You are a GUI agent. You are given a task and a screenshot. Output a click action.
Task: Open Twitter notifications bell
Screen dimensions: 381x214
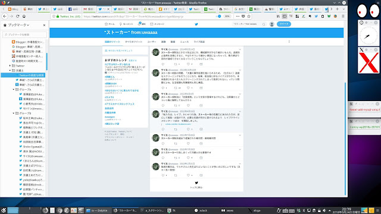[142, 24]
